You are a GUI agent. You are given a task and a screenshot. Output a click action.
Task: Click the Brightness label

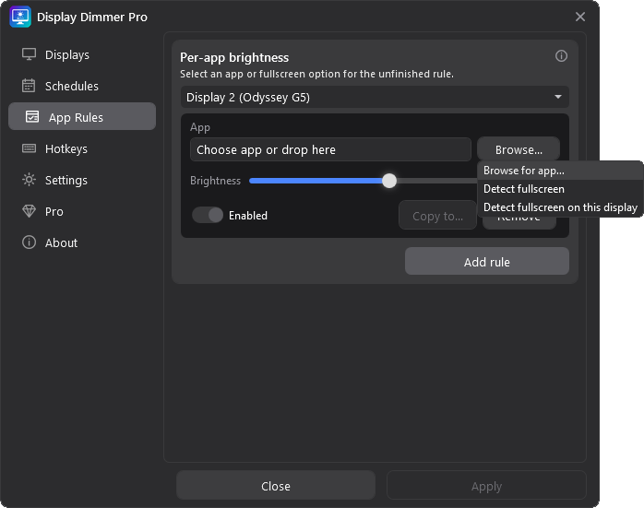coord(215,181)
